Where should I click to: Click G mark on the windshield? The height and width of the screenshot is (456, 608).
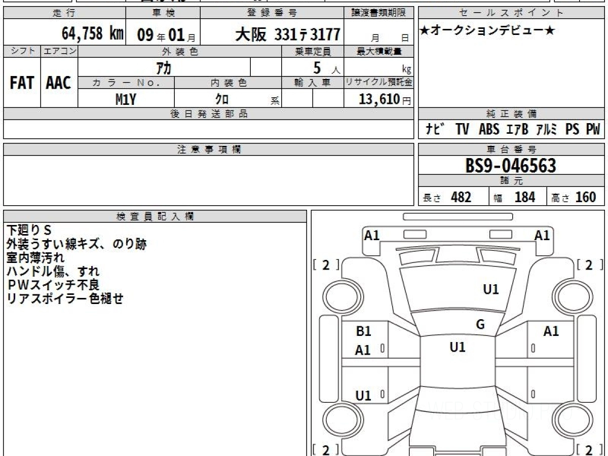coord(480,324)
